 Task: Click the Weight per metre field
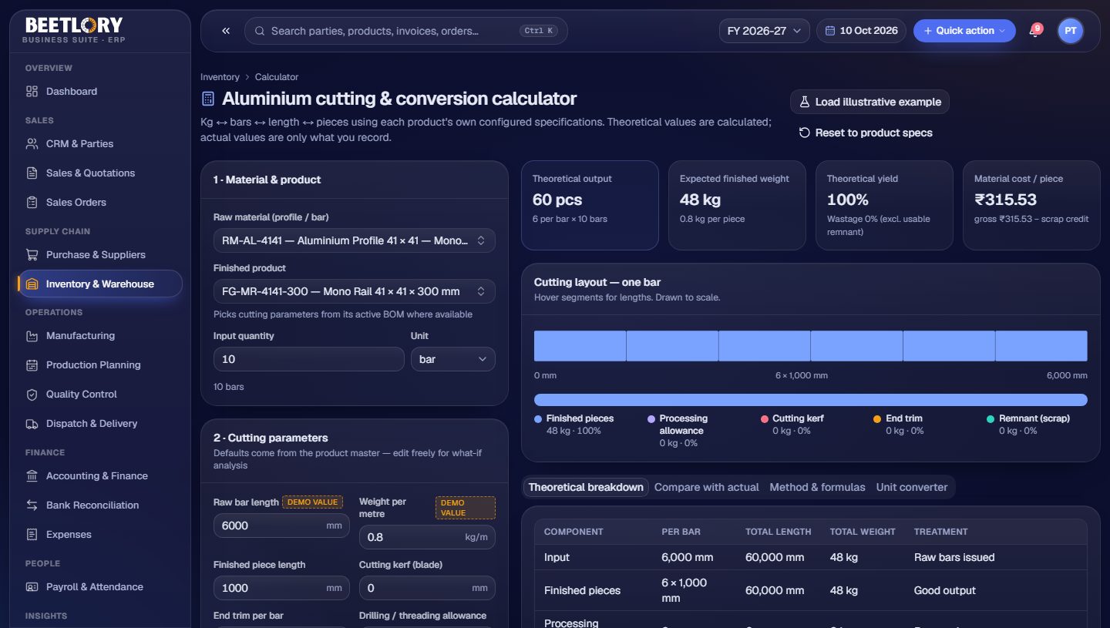[427, 537]
